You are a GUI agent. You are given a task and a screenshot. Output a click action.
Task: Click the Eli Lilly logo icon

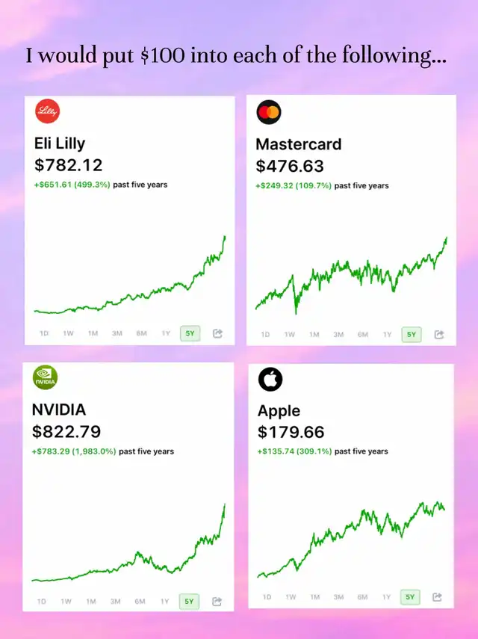(x=47, y=112)
